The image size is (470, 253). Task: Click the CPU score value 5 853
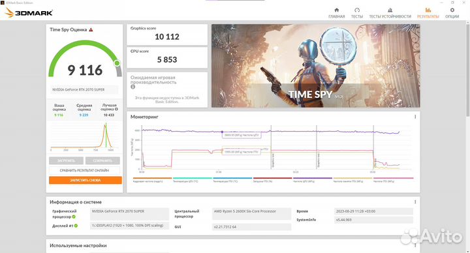[167, 60]
